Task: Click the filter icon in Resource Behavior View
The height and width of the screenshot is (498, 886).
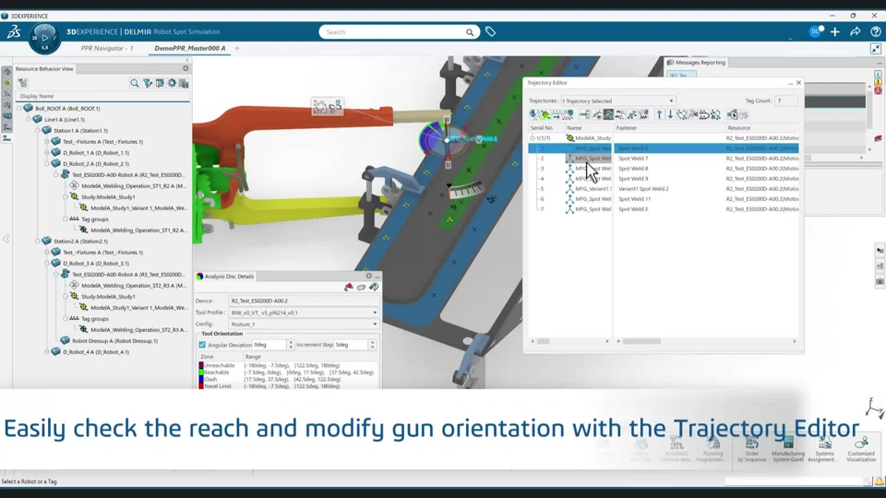Action: [x=148, y=83]
